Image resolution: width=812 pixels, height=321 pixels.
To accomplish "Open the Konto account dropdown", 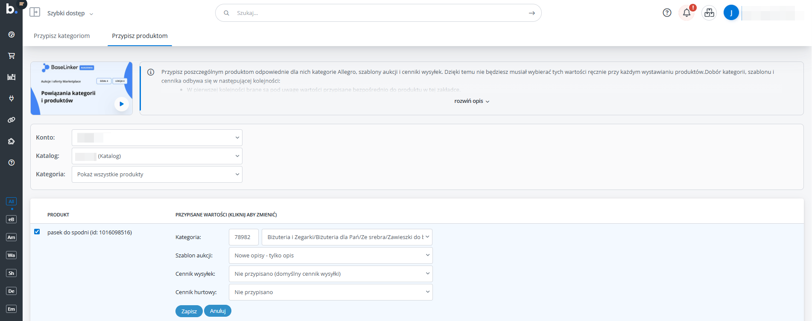I will tap(157, 138).
